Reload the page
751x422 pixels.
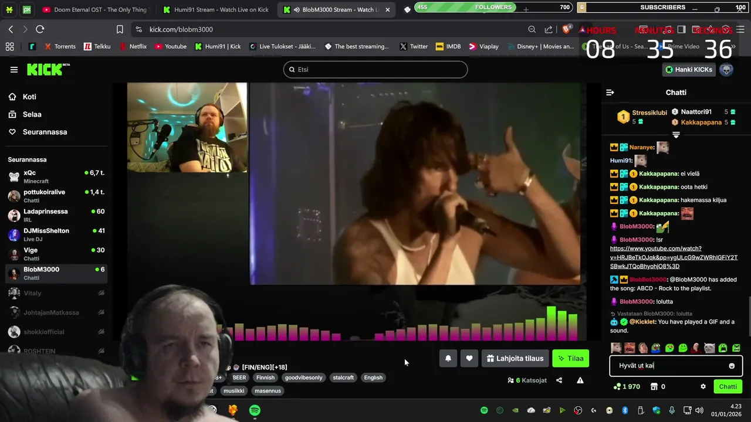point(40,29)
